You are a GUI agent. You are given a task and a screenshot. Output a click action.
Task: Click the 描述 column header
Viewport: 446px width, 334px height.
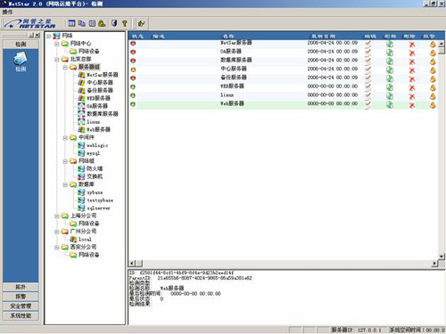pos(159,37)
